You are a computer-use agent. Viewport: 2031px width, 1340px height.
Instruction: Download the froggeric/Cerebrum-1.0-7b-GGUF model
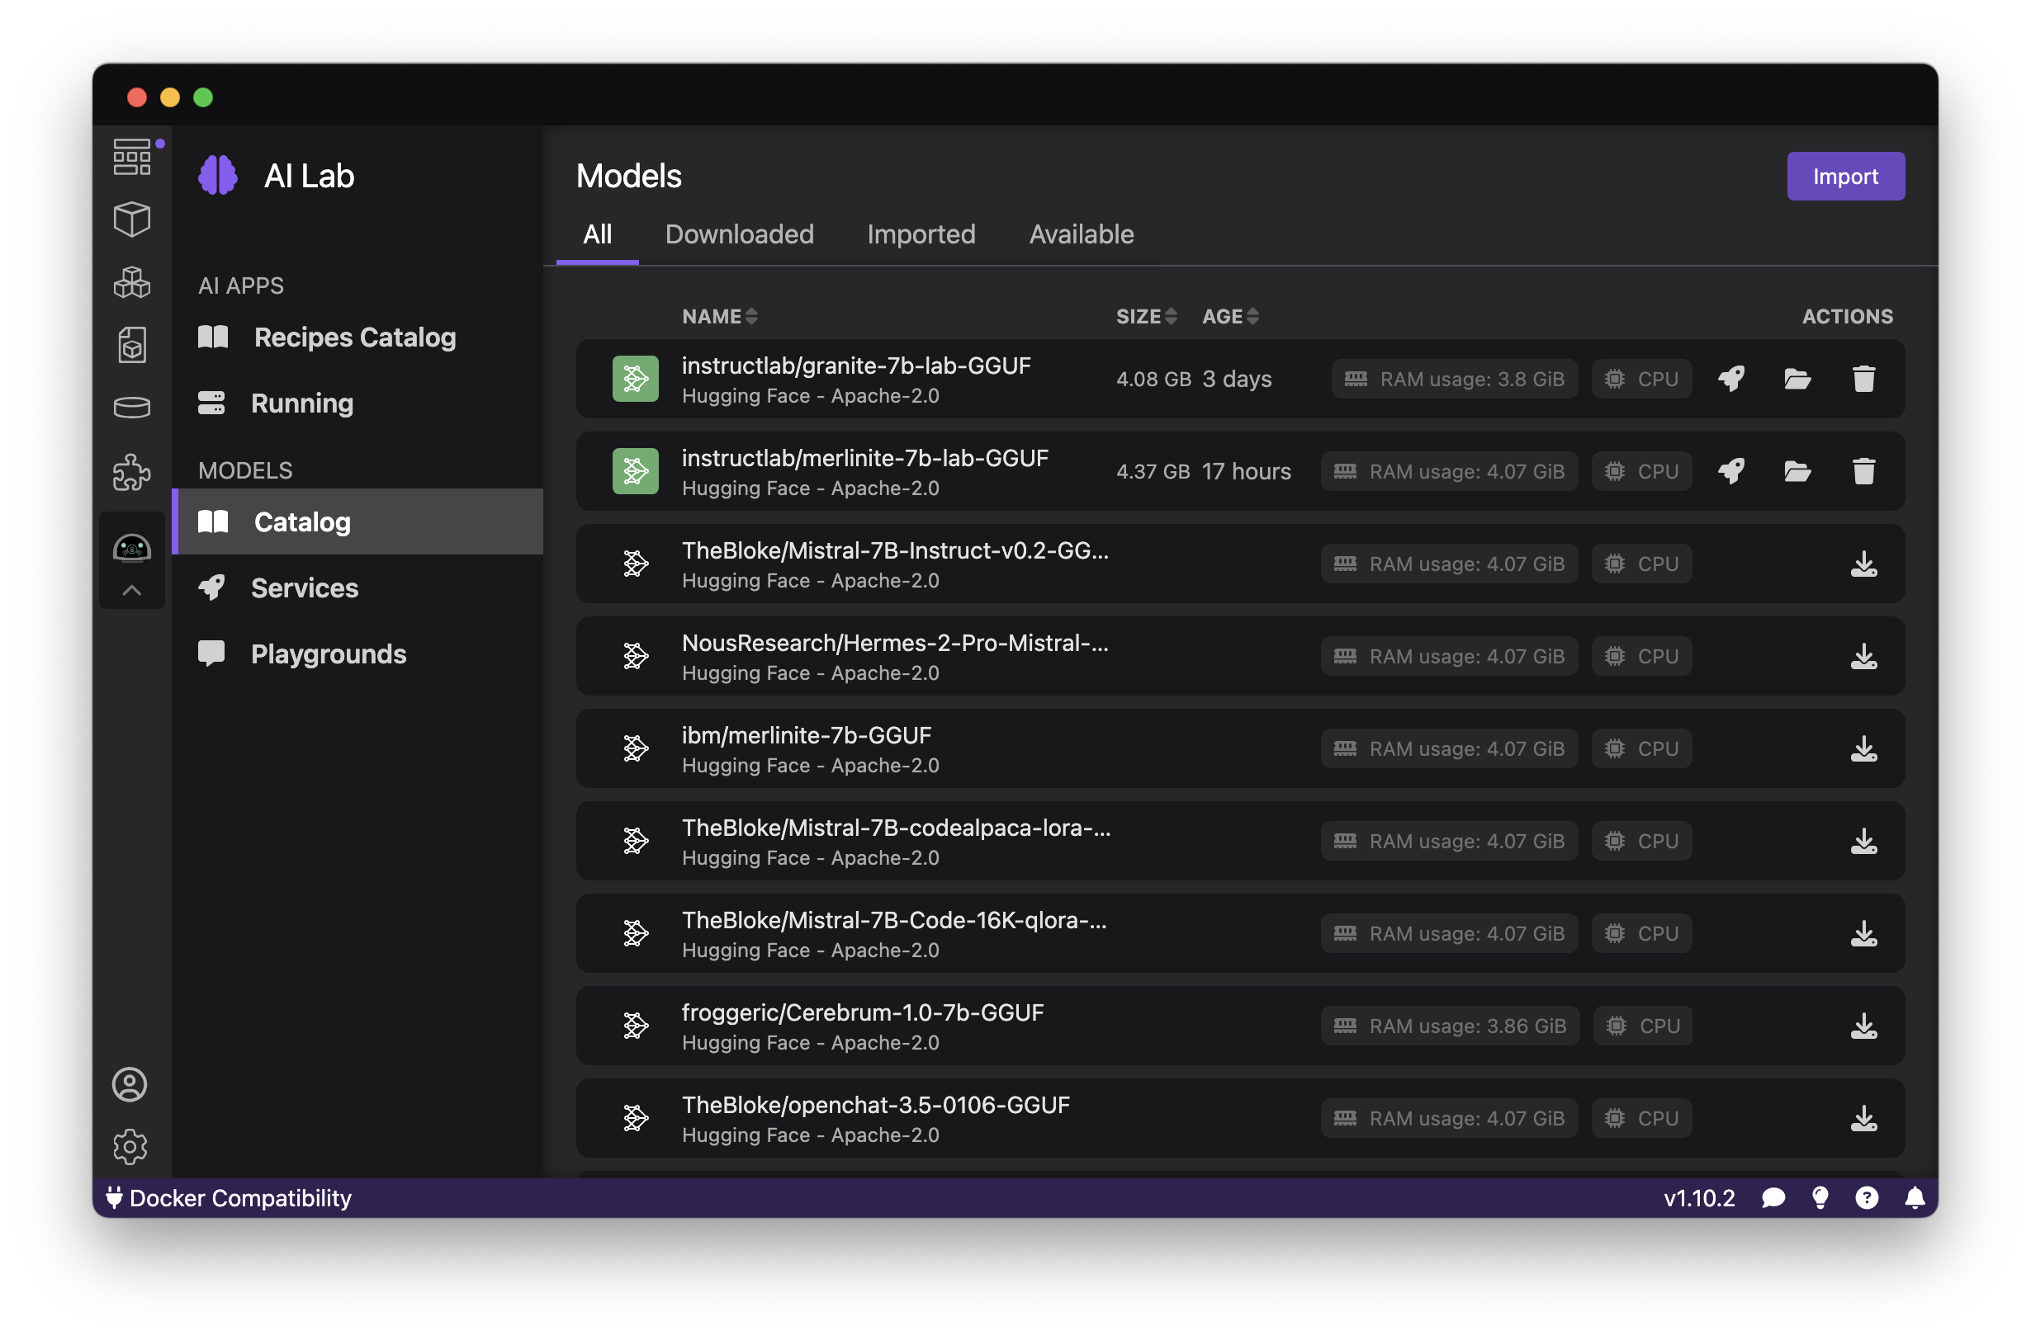(1863, 1026)
